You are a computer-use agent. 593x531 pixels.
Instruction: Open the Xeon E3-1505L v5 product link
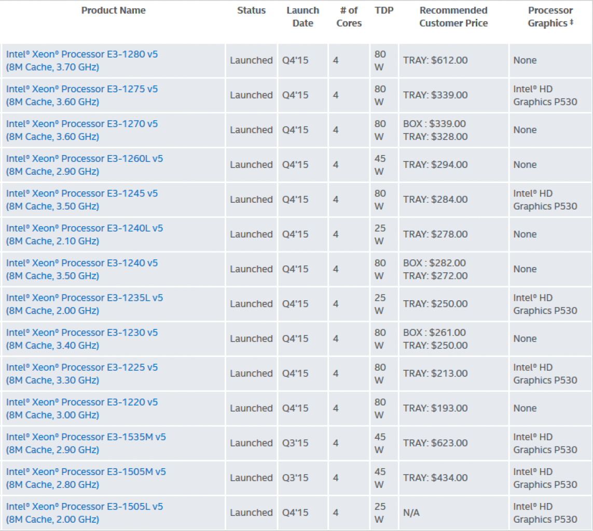click(85, 512)
